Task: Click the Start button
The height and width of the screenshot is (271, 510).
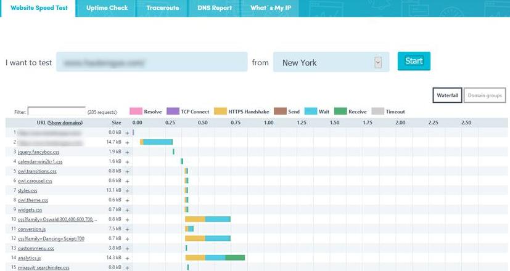Action: (x=414, y=61)
